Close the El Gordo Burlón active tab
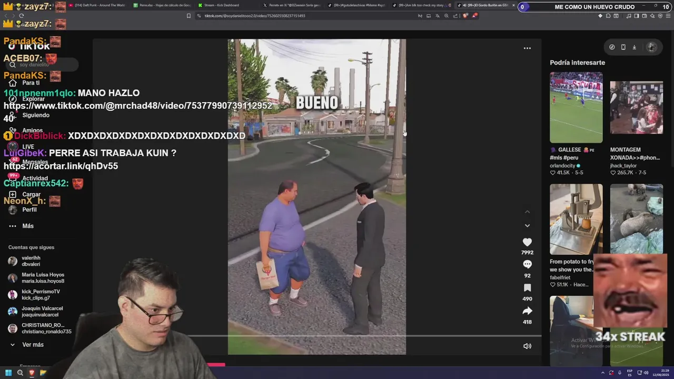Screen dimensions: 674x379 513,5
